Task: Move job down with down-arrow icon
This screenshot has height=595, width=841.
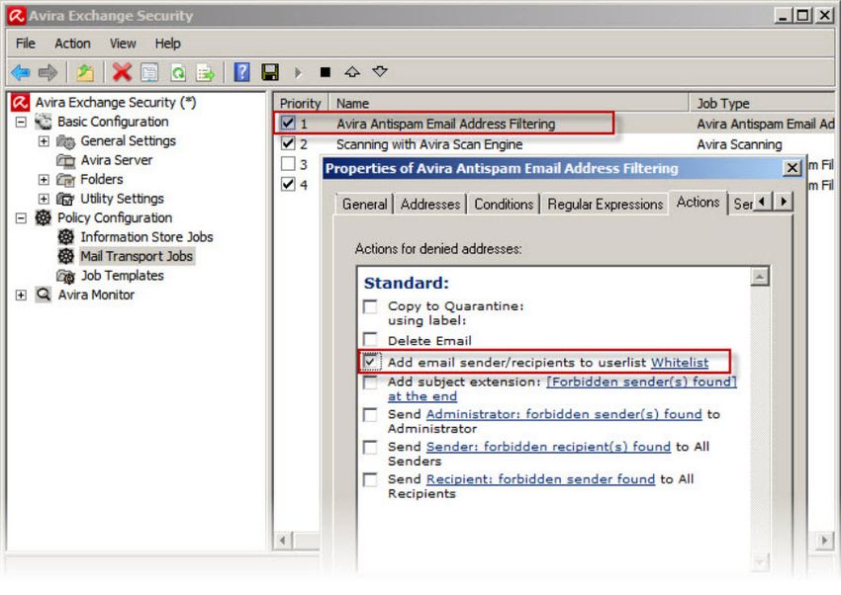Action: [x=380, y=72]
